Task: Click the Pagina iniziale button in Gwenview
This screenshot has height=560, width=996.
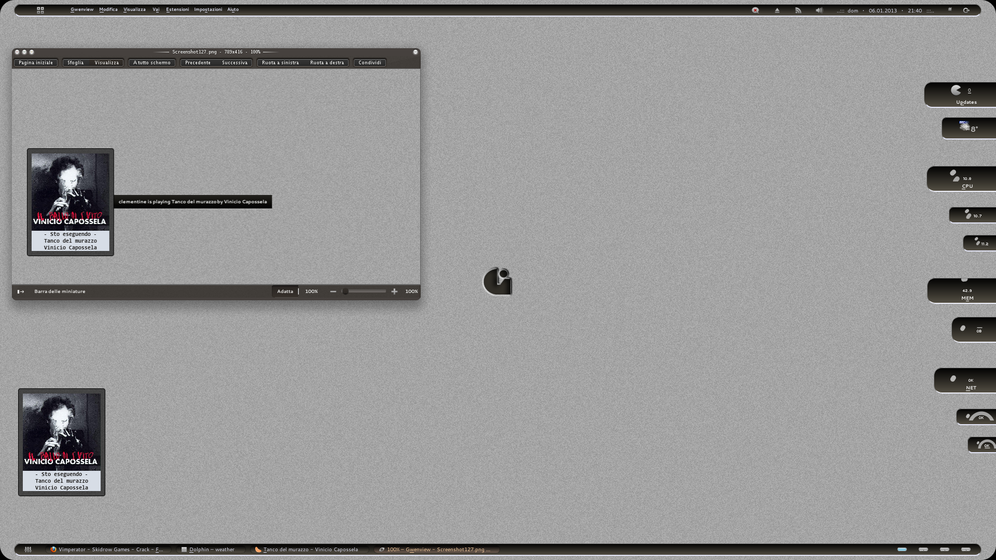Action: pos(35,63)
